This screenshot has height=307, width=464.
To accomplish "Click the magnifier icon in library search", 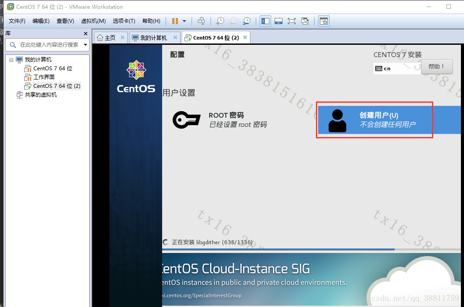I will pyautogui.click(x=13, y=45).
